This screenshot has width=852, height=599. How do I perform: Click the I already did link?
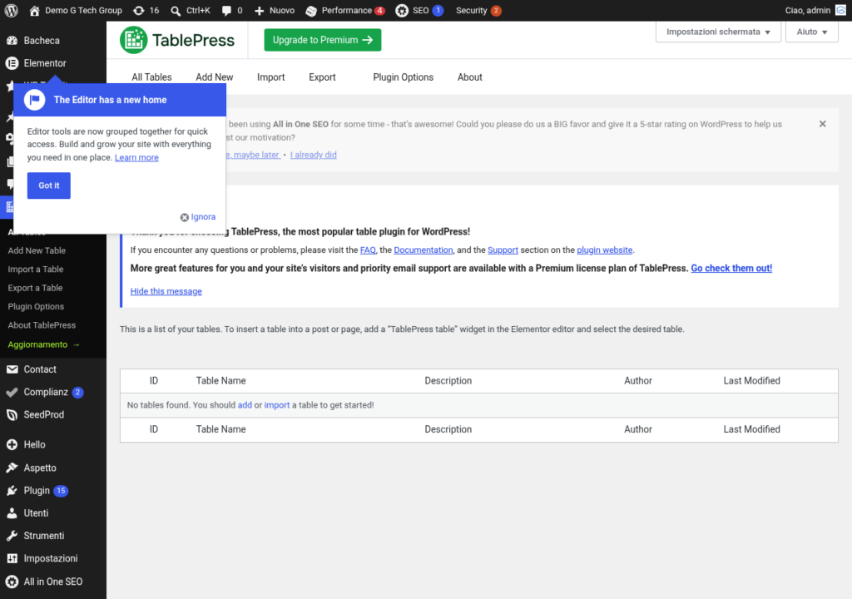314,155
